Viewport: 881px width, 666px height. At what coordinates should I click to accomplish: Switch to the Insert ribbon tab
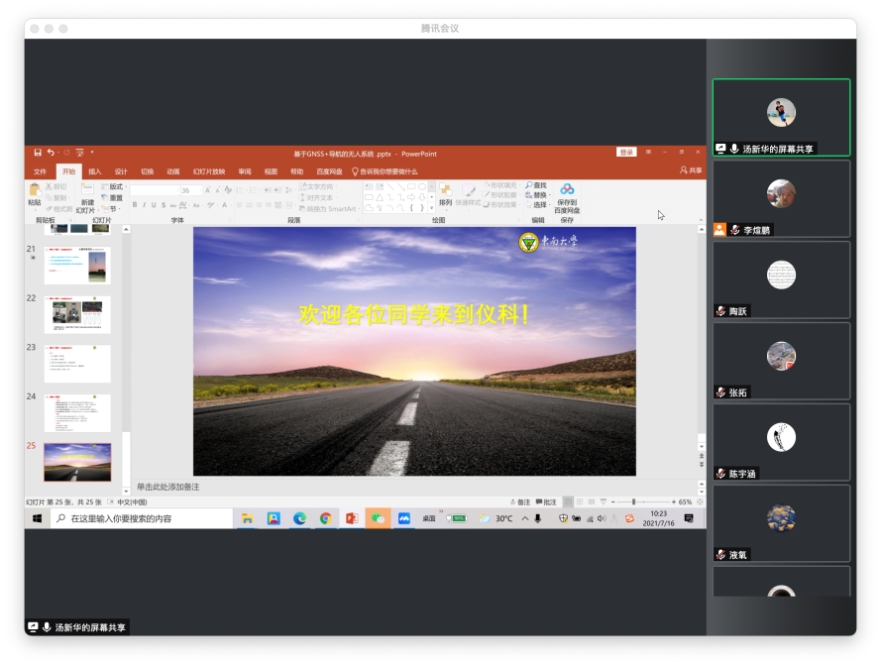point(95,171)
